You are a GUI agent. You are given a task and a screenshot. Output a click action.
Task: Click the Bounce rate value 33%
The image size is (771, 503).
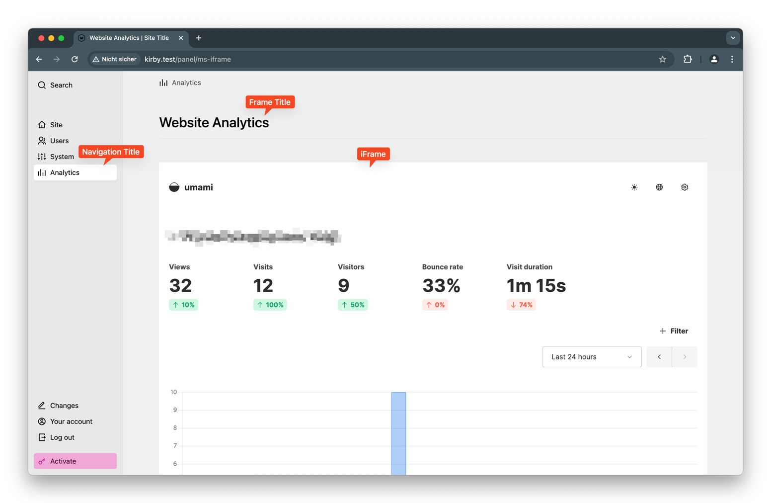tap(442, 286)
